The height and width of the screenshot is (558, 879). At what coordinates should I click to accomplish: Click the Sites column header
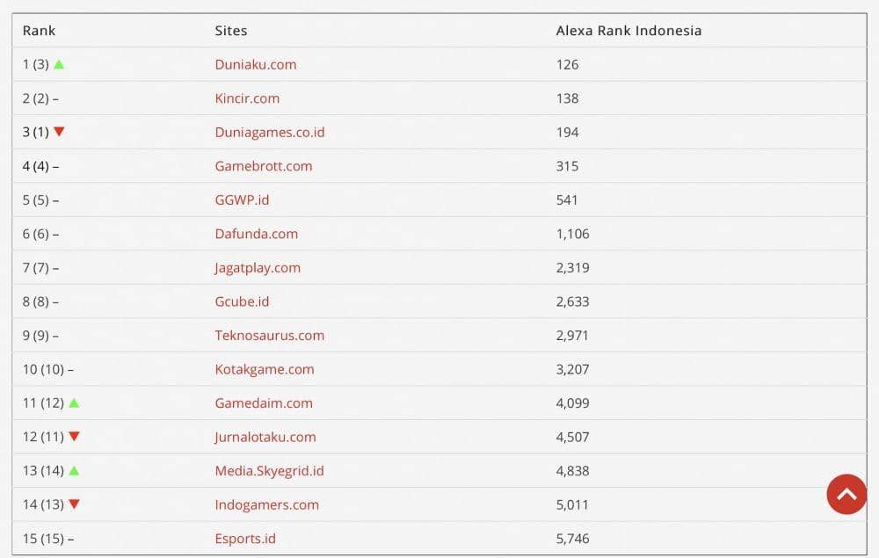(230, 30)
